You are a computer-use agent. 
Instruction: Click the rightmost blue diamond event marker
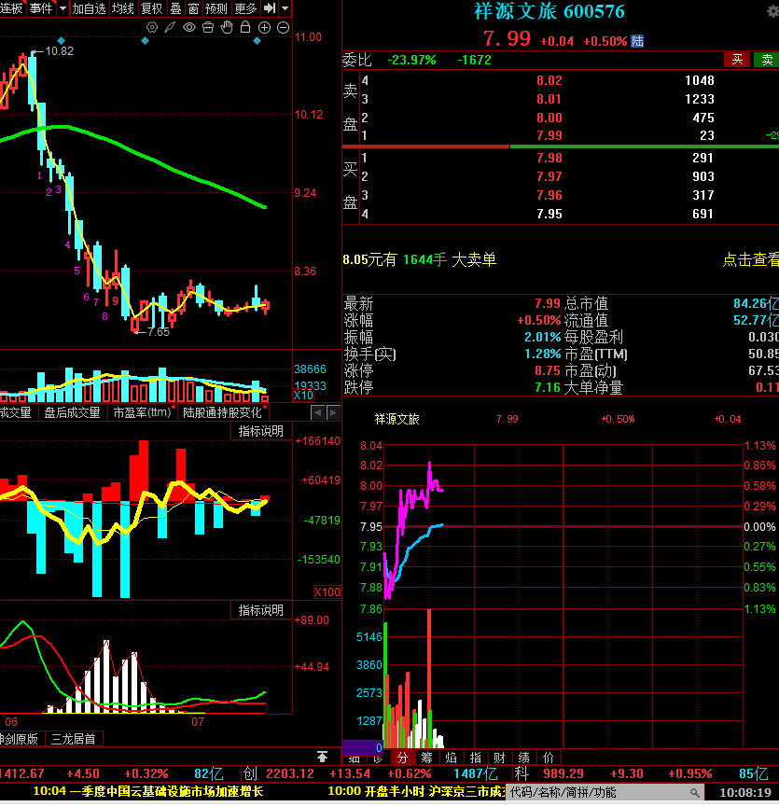pyautogui.click(x=257, y=41)
